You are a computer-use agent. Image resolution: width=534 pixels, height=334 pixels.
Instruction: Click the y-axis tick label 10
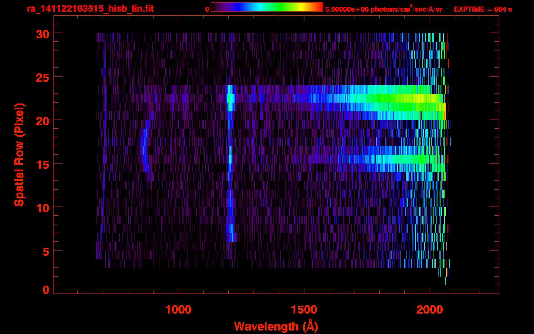(x=42, y=207)
